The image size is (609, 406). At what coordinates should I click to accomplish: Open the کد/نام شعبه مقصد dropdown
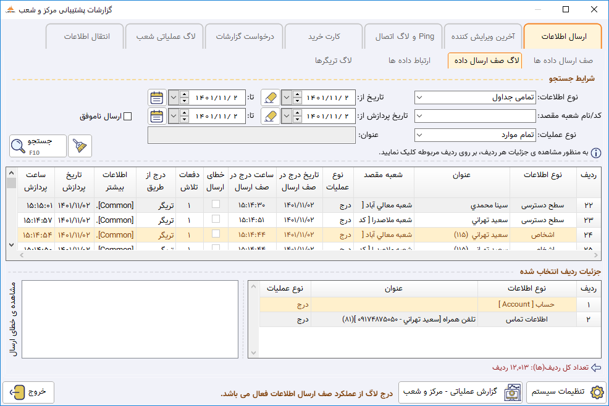[x=419, y=116]
